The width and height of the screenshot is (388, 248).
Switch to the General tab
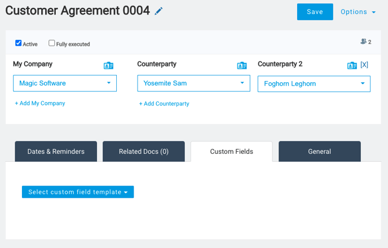coord(319,151)
